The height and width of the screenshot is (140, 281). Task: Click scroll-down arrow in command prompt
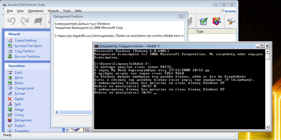(x=268, y=127)
